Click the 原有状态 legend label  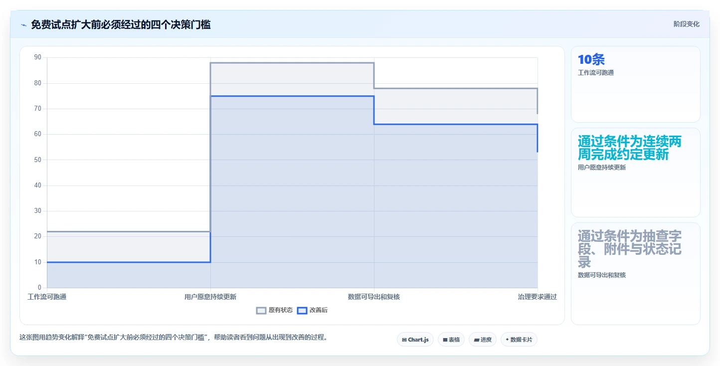281,310
